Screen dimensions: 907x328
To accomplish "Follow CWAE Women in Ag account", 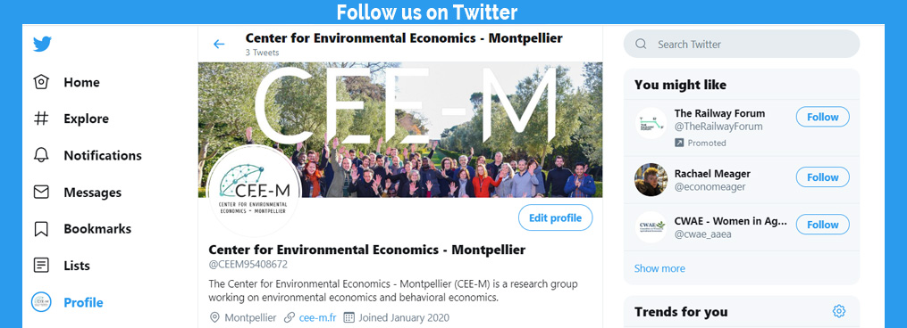I will pos(822,225).
